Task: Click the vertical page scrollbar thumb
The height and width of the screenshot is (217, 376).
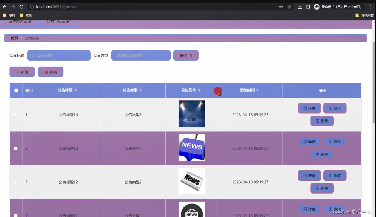Action: coord(374,82)
